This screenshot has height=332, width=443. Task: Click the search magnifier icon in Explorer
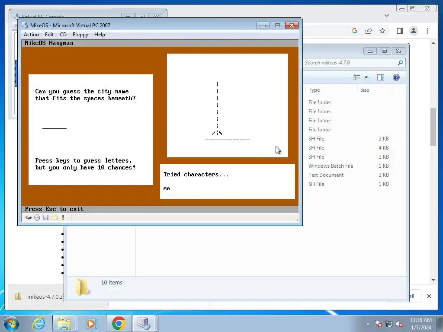(400, 63)
